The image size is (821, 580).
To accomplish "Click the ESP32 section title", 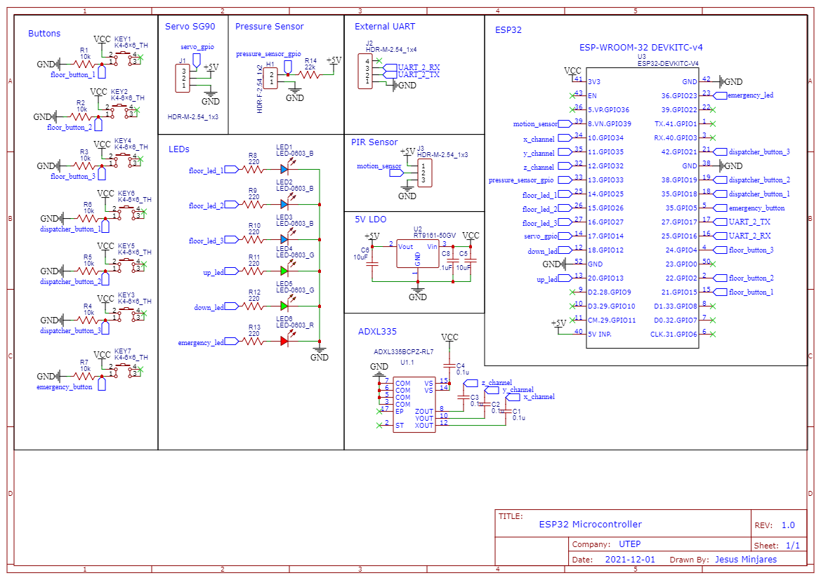I will pyautogui.click(x=508, y=30).
